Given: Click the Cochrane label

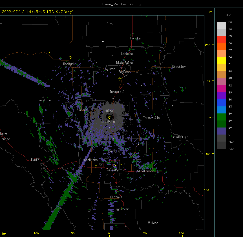Looking at the screenshot, I should click(91, 160).
